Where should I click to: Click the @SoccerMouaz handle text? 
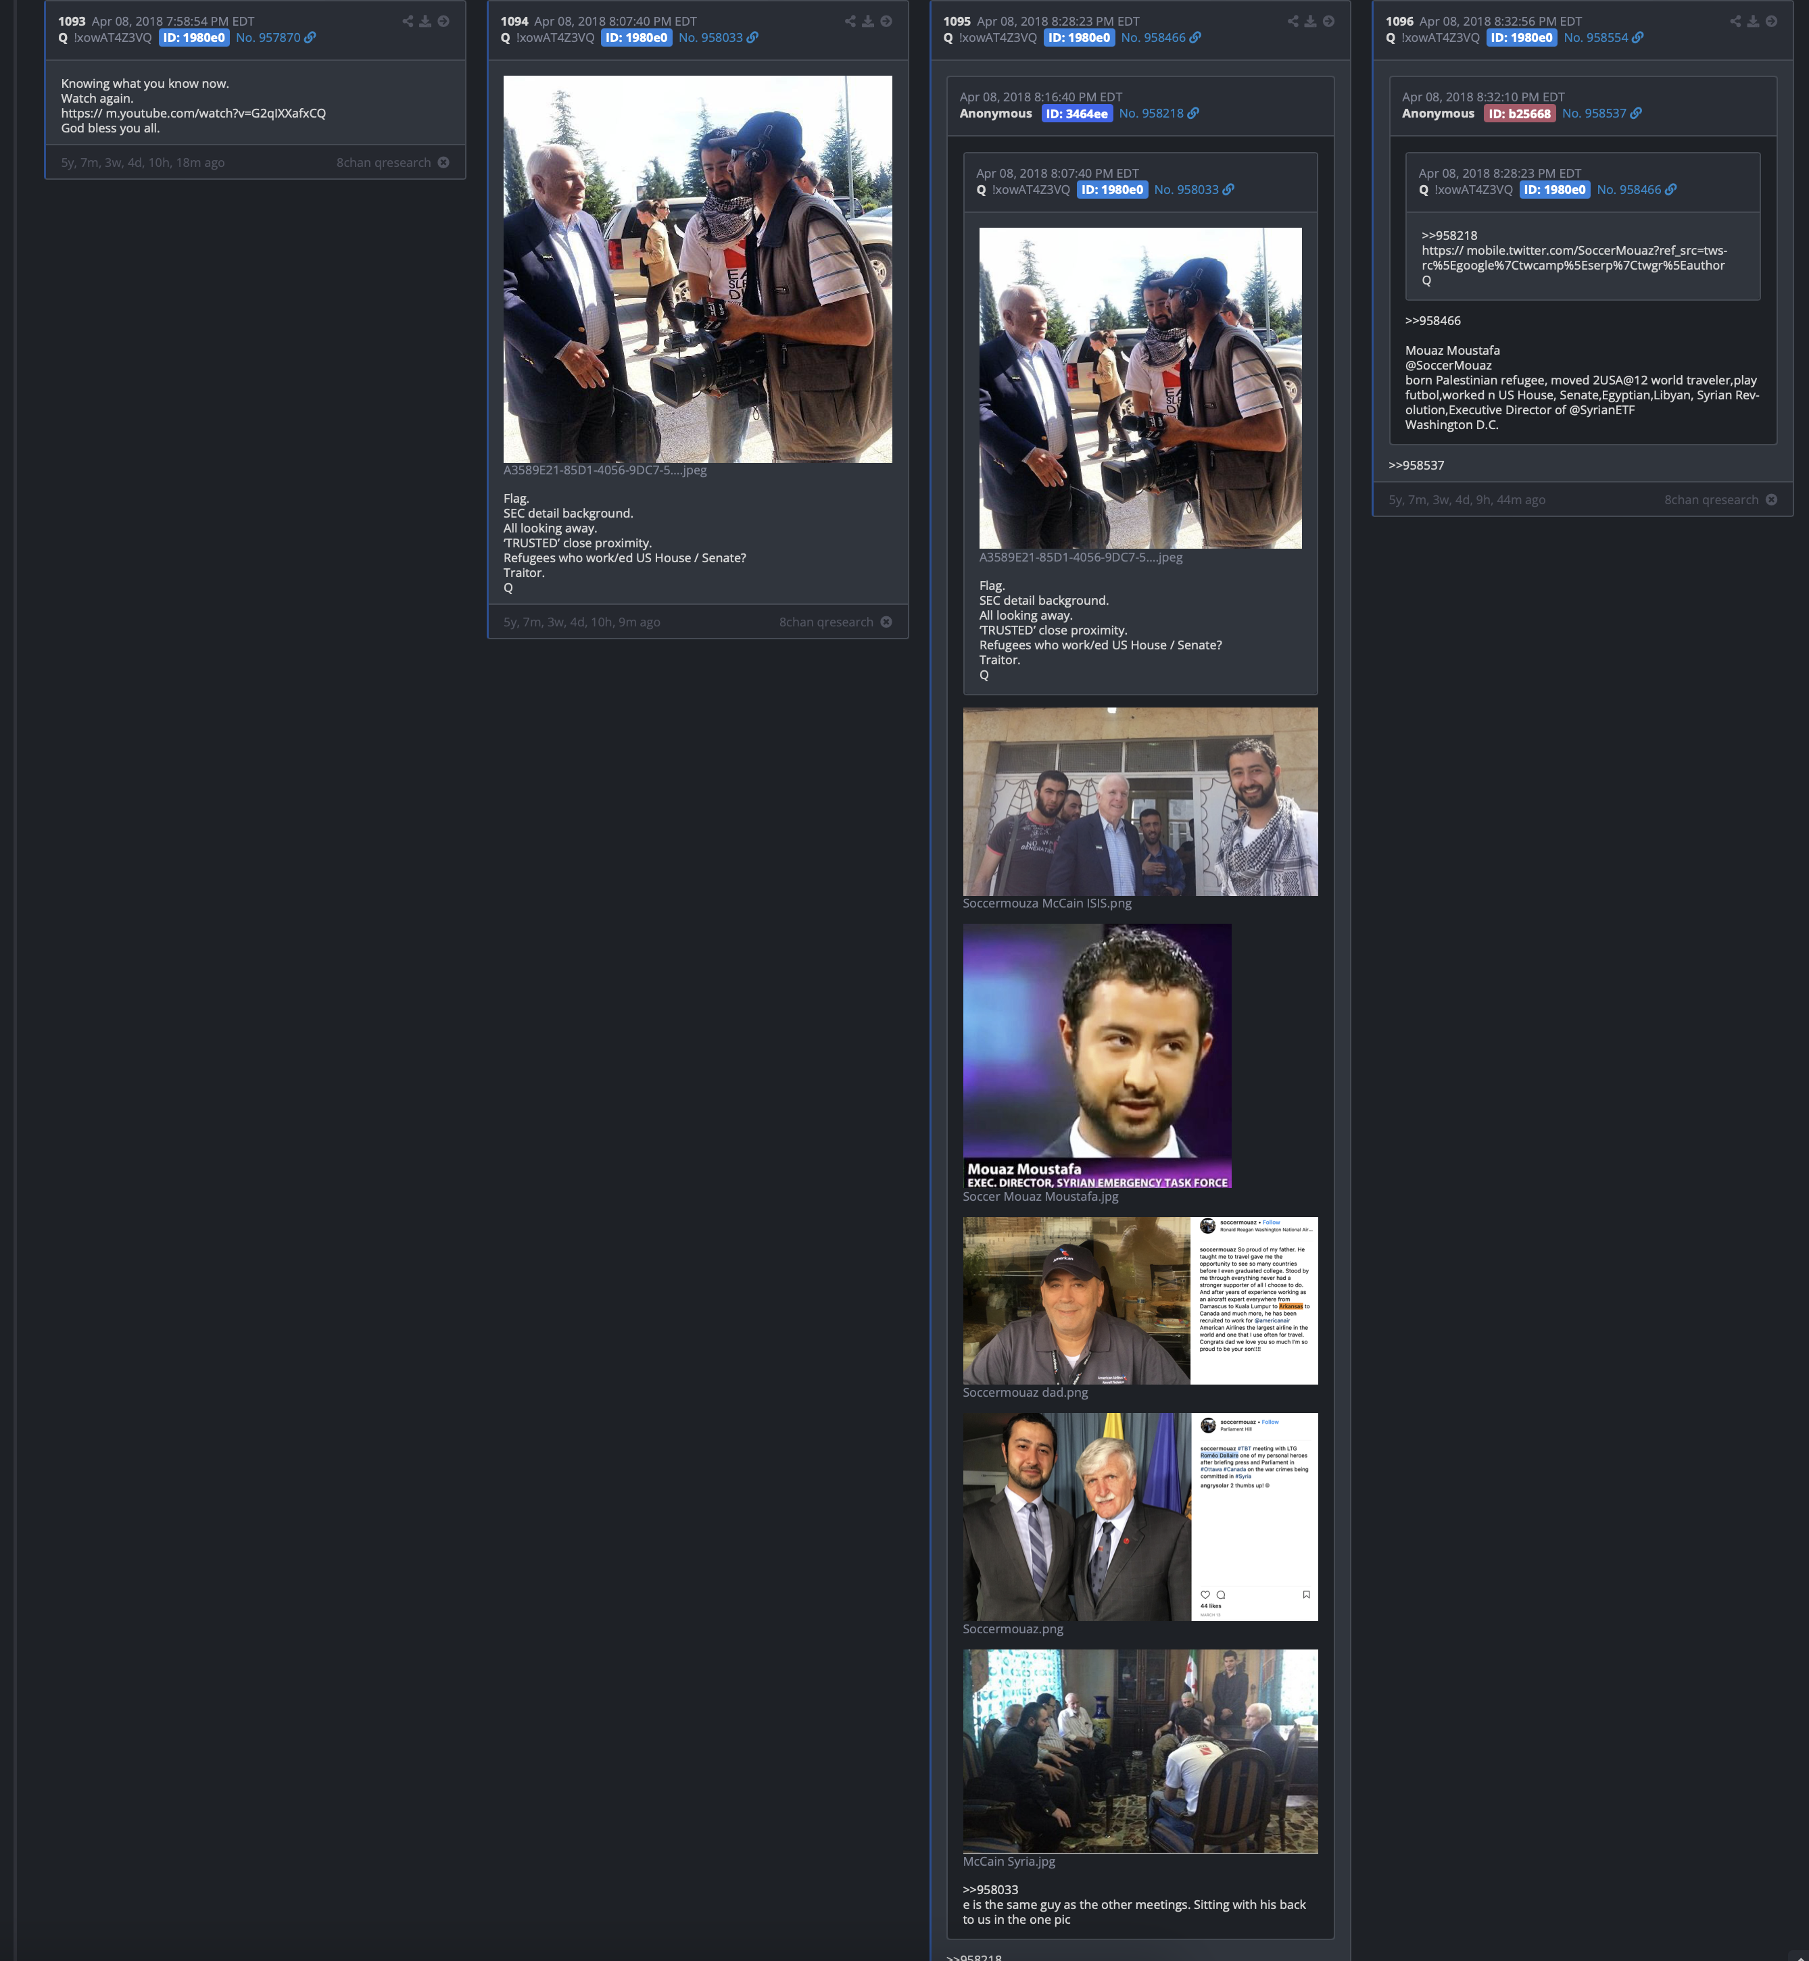[x=1449, y=366]
